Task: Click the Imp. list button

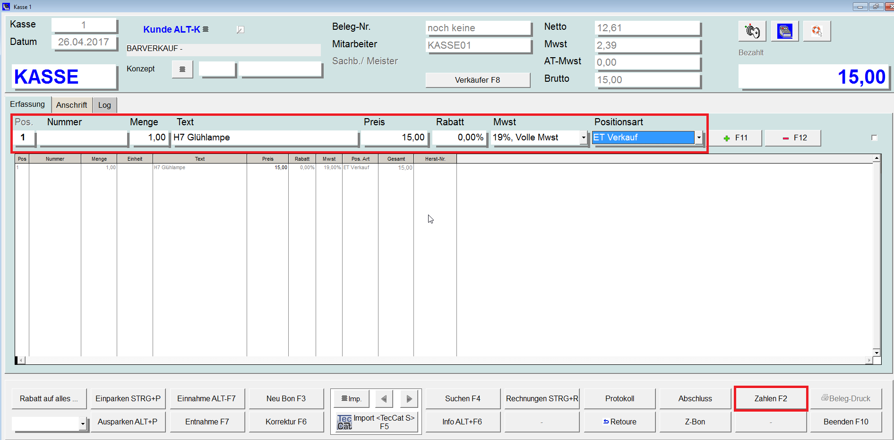Action: pos(351,399)
